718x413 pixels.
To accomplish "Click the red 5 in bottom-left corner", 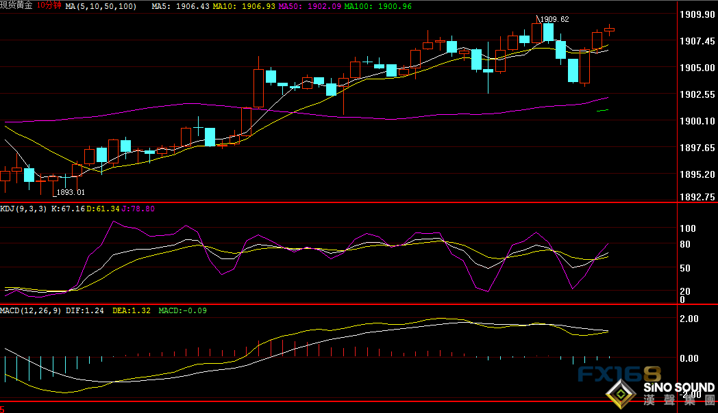I will [3, 408].
